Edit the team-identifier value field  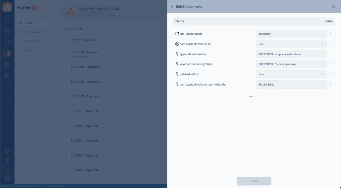(291, 85)
